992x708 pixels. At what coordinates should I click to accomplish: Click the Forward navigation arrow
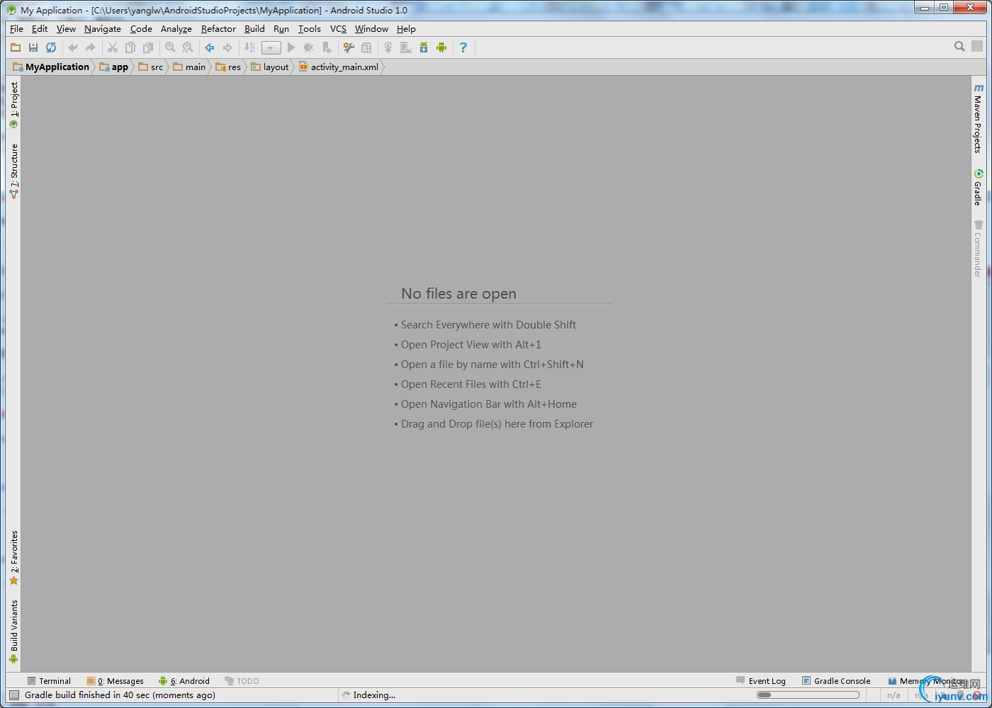227,47
